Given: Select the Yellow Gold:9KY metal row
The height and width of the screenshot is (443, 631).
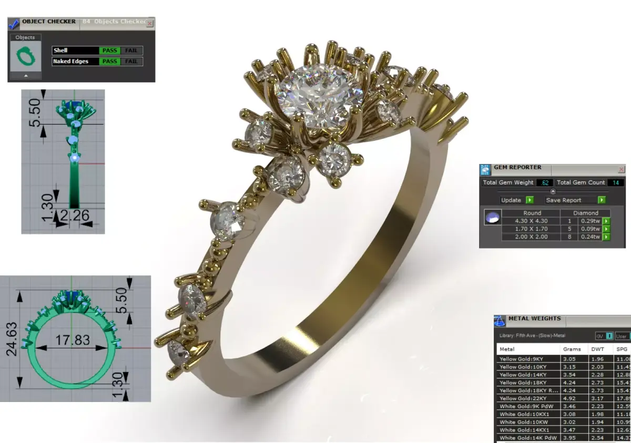Looking at the screenshot, I should click(x=564, y=359).
